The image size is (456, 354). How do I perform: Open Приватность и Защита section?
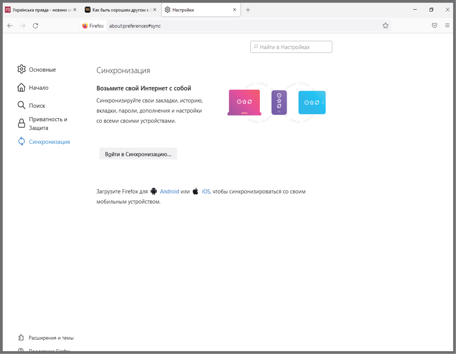click(x=42, y=124)
